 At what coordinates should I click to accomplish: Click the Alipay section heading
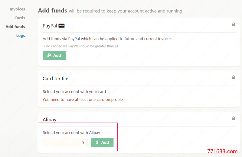point(49,120)
